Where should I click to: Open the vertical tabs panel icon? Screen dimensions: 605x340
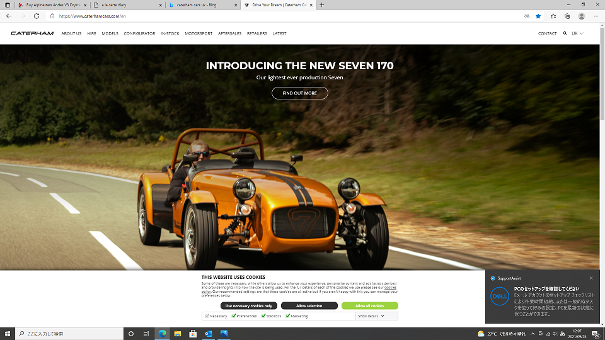click(8, 5)
